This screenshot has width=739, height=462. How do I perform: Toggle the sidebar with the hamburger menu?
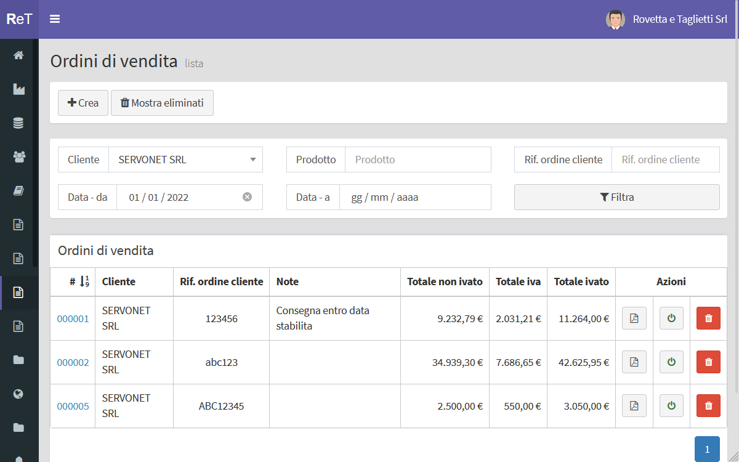(55, 19)
